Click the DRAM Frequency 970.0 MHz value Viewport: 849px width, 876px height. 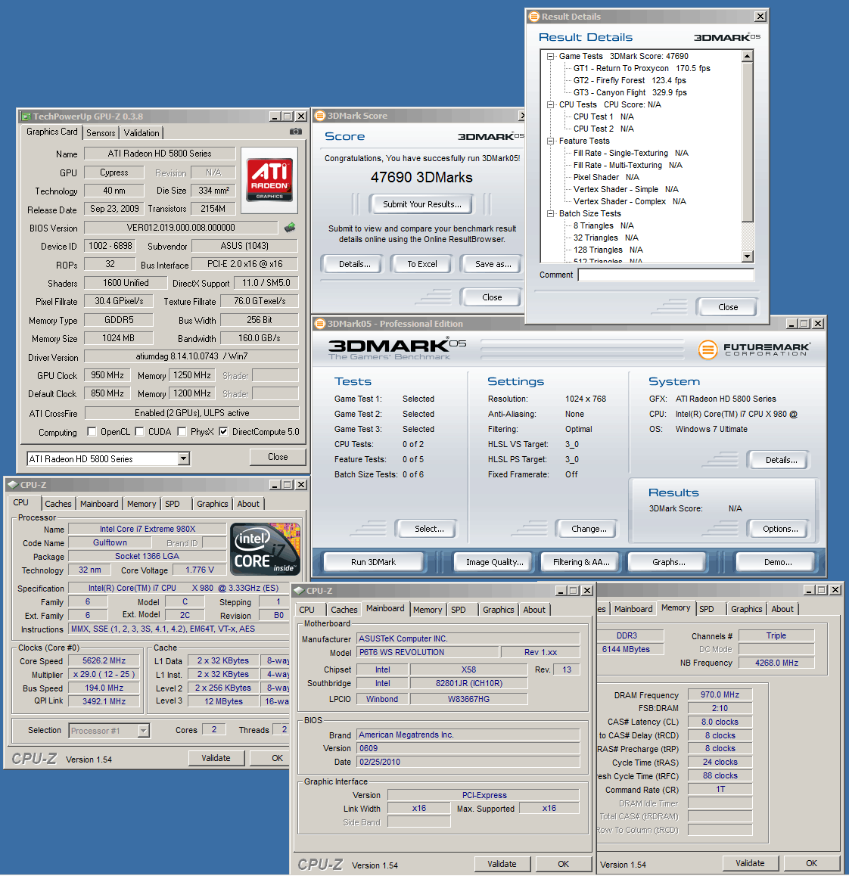tap(720, 694)
